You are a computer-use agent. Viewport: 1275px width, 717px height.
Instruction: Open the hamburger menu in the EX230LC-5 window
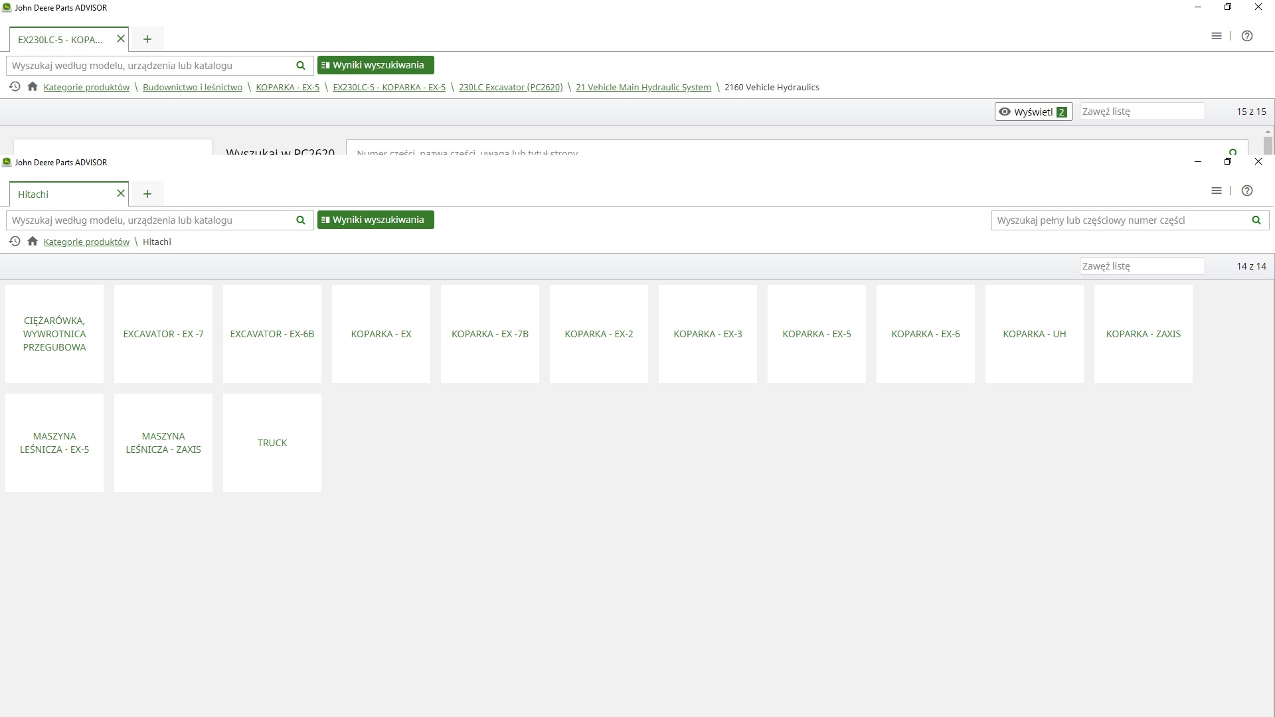click(x=1217, y=37)
